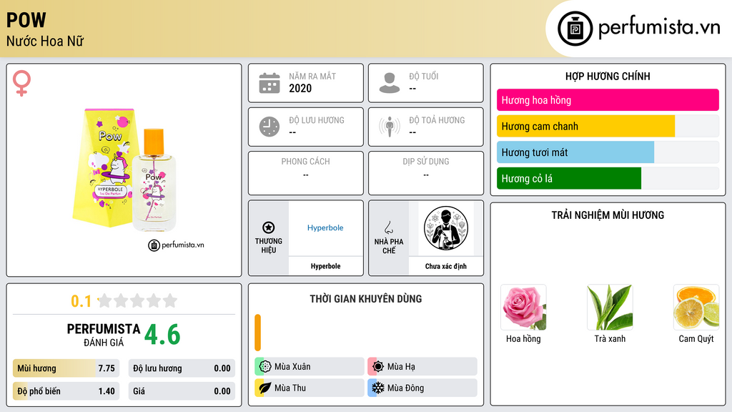Click the Mùa Đông snowflake icon
Viewport: 732px width, 412px height.
click(378, 388)
